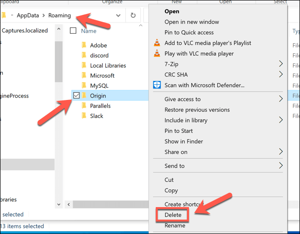Select Rename in the context menu

point(175,225)
